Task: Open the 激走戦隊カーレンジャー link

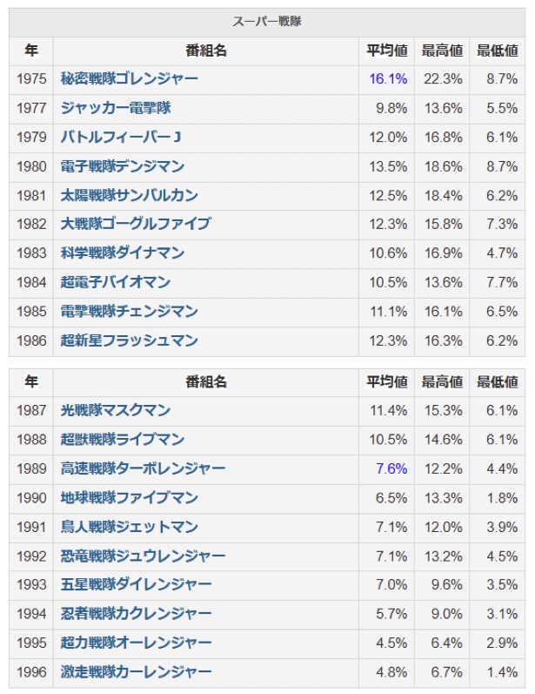Action: (x=136, y=672)
